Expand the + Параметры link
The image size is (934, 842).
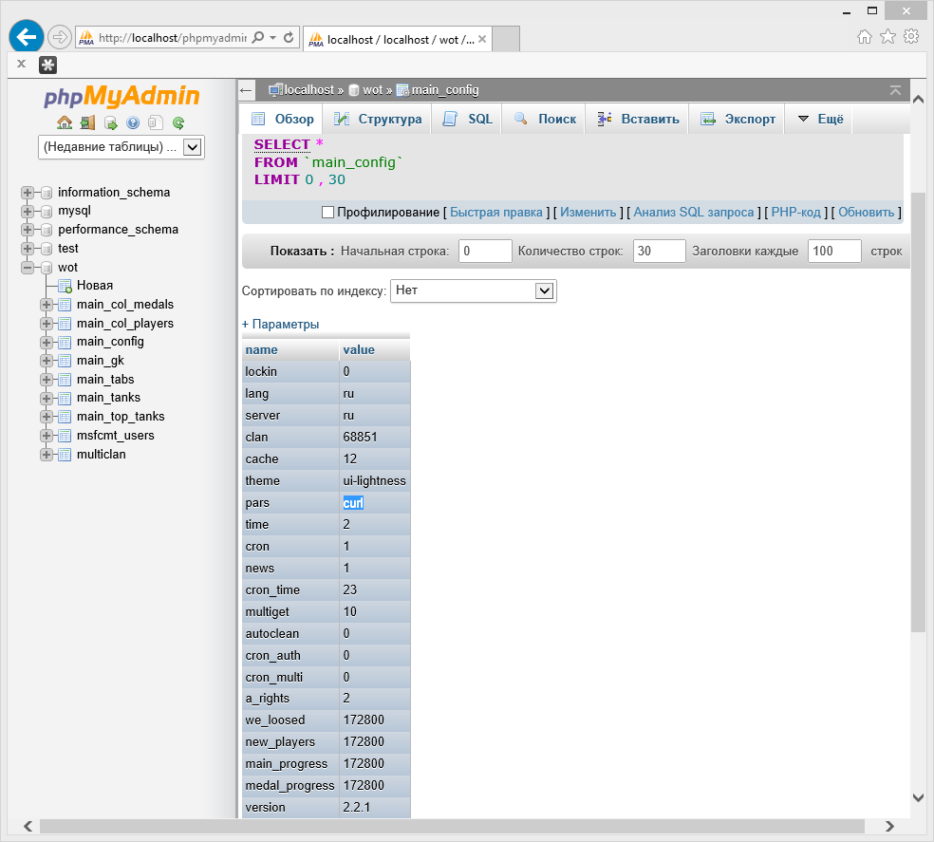coord(280,325)
